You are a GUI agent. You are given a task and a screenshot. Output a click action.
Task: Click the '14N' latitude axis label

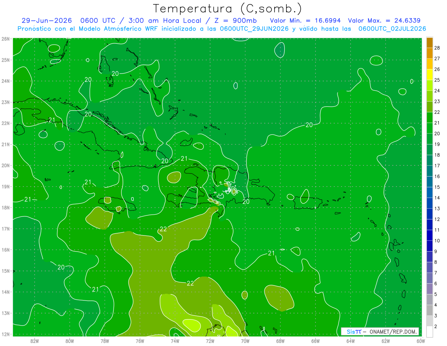tap(6, 292)
